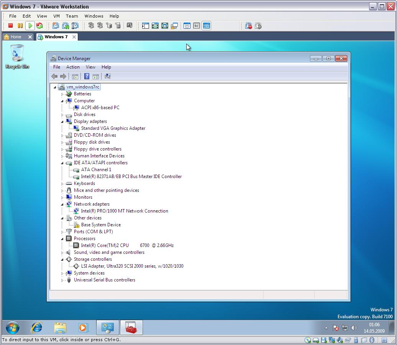
Task: Suspend the VM with the orange pause icon
Action: (20, 26)
